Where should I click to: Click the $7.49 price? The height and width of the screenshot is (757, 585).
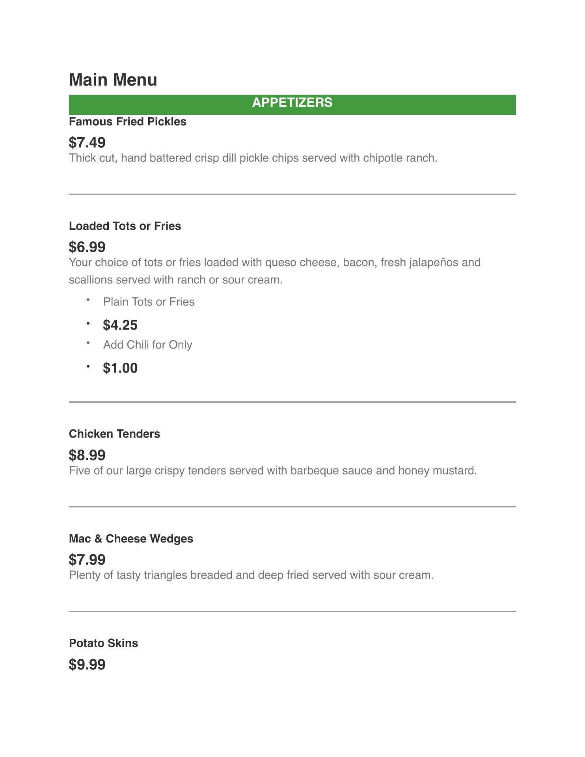87,142
